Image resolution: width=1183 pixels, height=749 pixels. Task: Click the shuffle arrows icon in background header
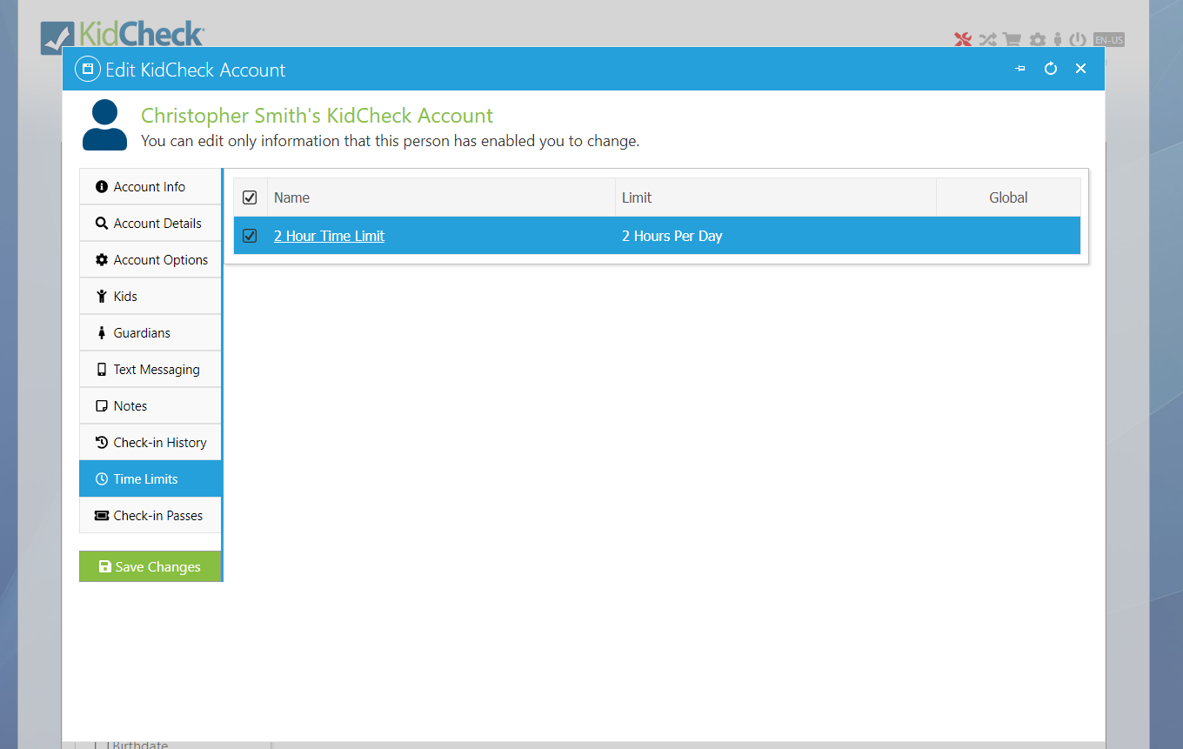(x=988, y=39)
